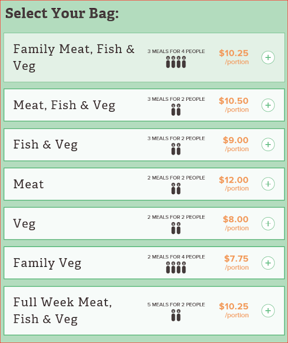Click four-people icon in Family Meat, Fish & Veg row
Screen dimensions: 288x343
[x=176, y=62]
